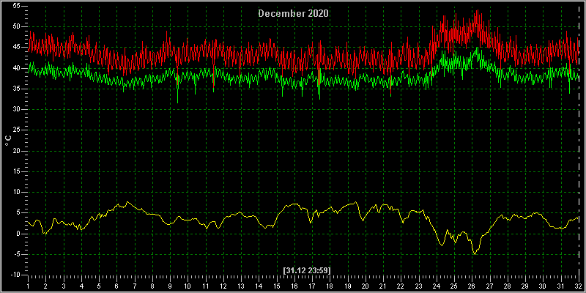This screenshot has height=293, width=586.
Task: Click the 31.12 23:59 timestamp label
Action: 307,270
